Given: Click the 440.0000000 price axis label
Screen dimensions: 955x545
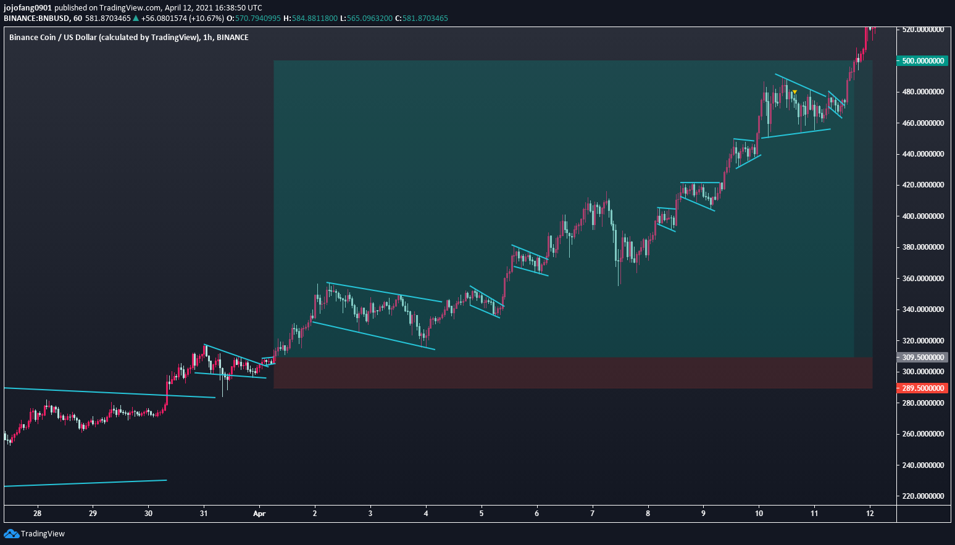Looking at the screenshot, I should (923, 154).
